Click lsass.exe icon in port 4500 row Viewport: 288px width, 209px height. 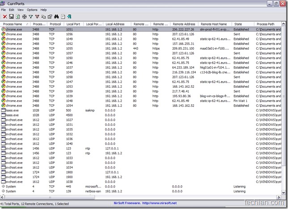[x=3, y=115]
